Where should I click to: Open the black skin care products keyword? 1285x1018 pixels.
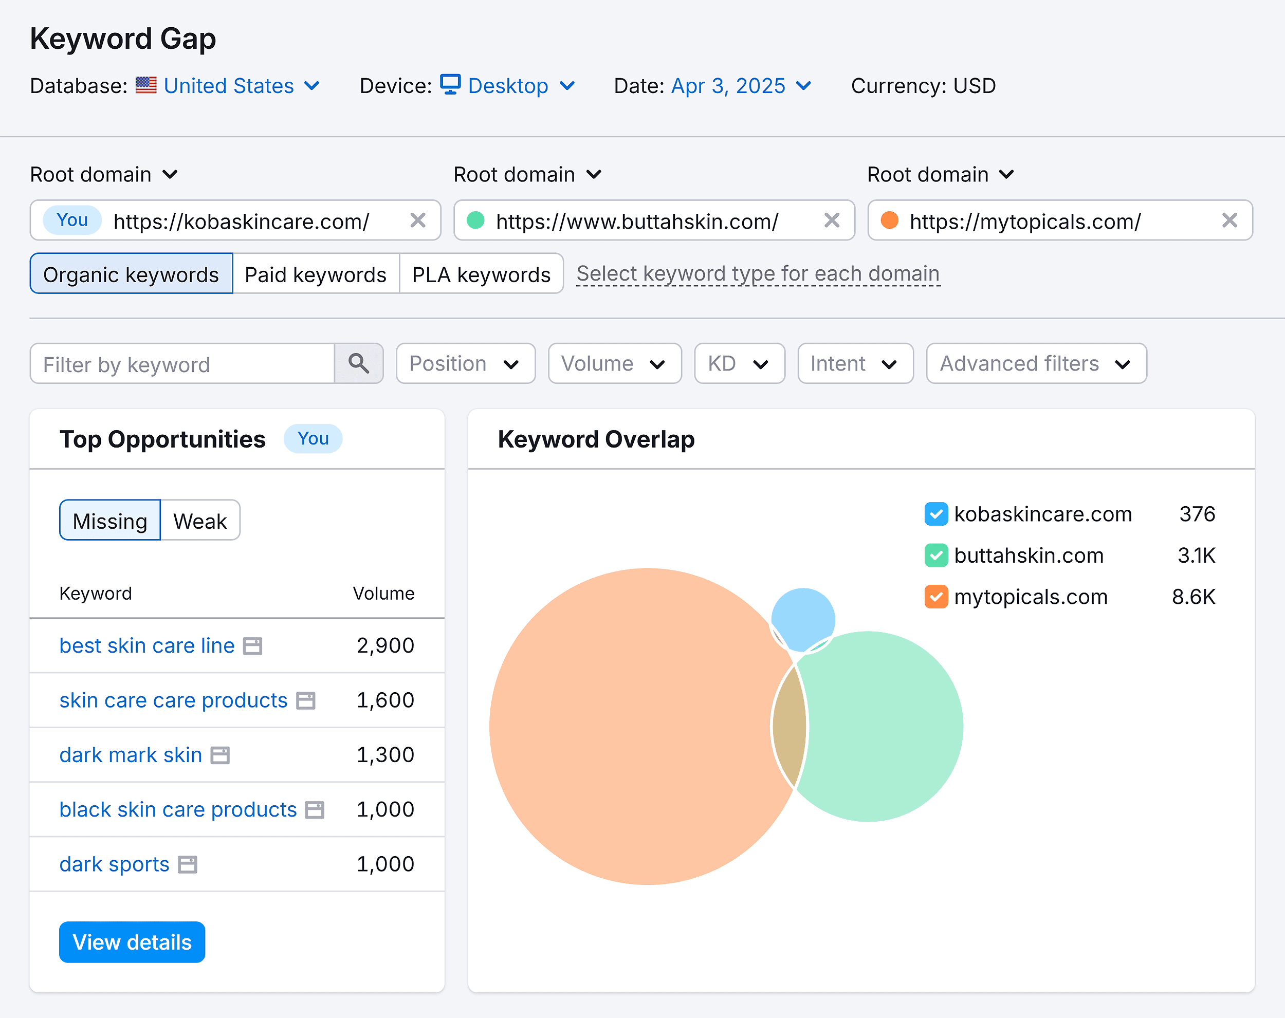(178, 810)
